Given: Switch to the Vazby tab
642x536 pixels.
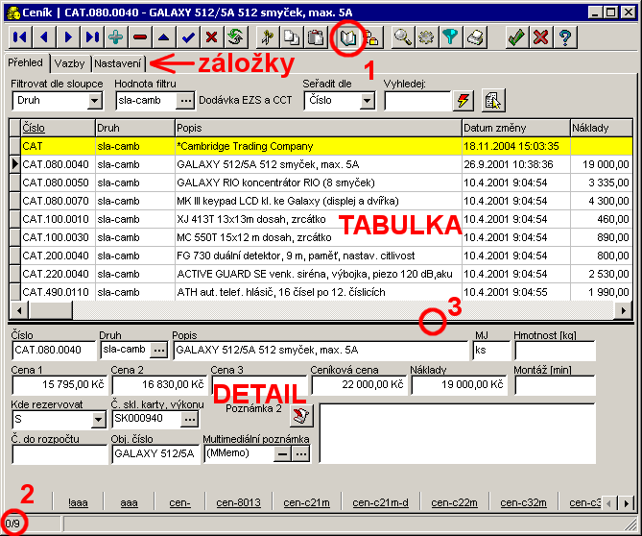Looking at the screenshot, I should pos(69,63).
